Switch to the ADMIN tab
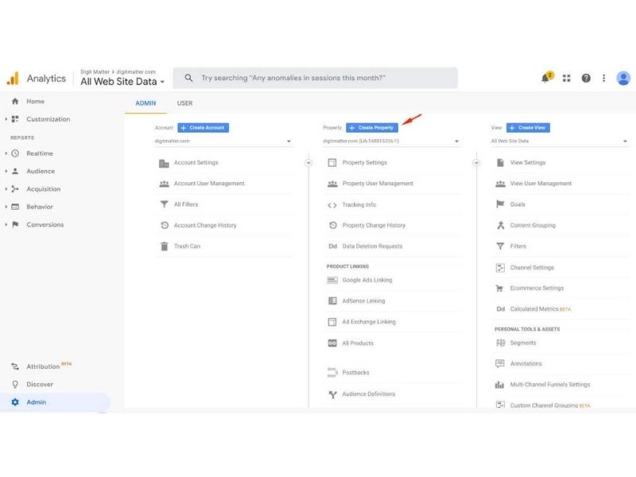Screen dimensions: 636x477 point(145,103)
